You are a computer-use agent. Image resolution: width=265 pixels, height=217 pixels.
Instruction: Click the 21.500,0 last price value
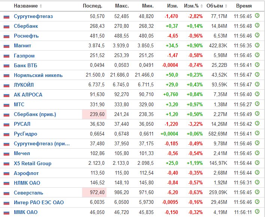click(x=95, y=75)
